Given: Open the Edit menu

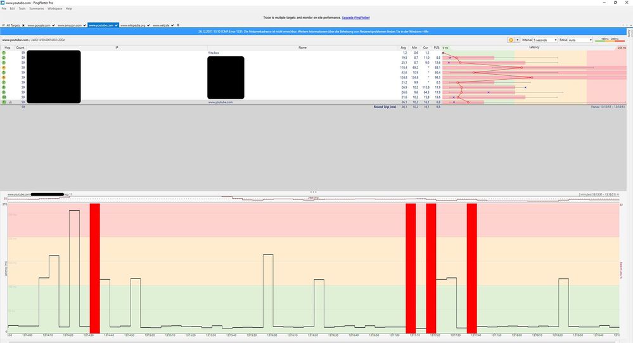Looking at the screenshot, I should click(13, 8).
